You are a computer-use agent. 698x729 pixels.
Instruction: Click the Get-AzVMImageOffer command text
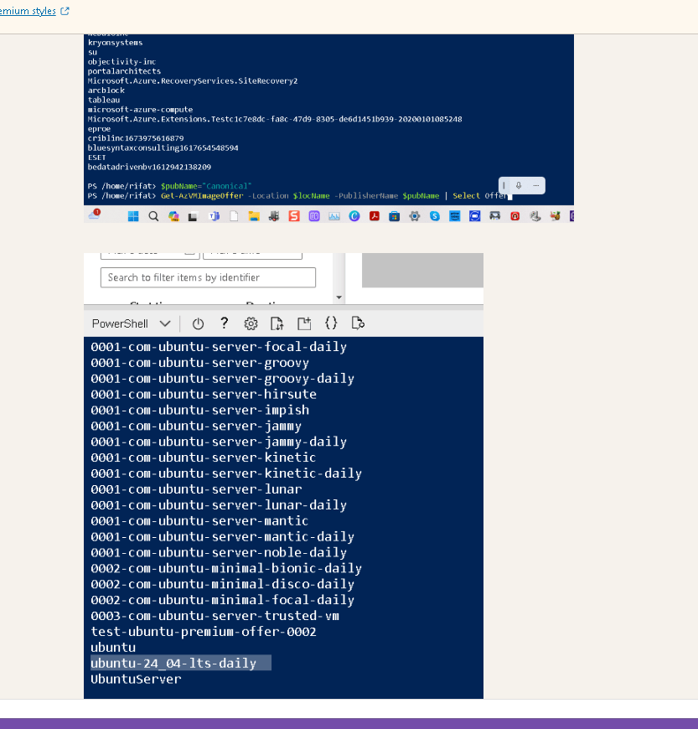pyautogui.click(x=202, y=196)
